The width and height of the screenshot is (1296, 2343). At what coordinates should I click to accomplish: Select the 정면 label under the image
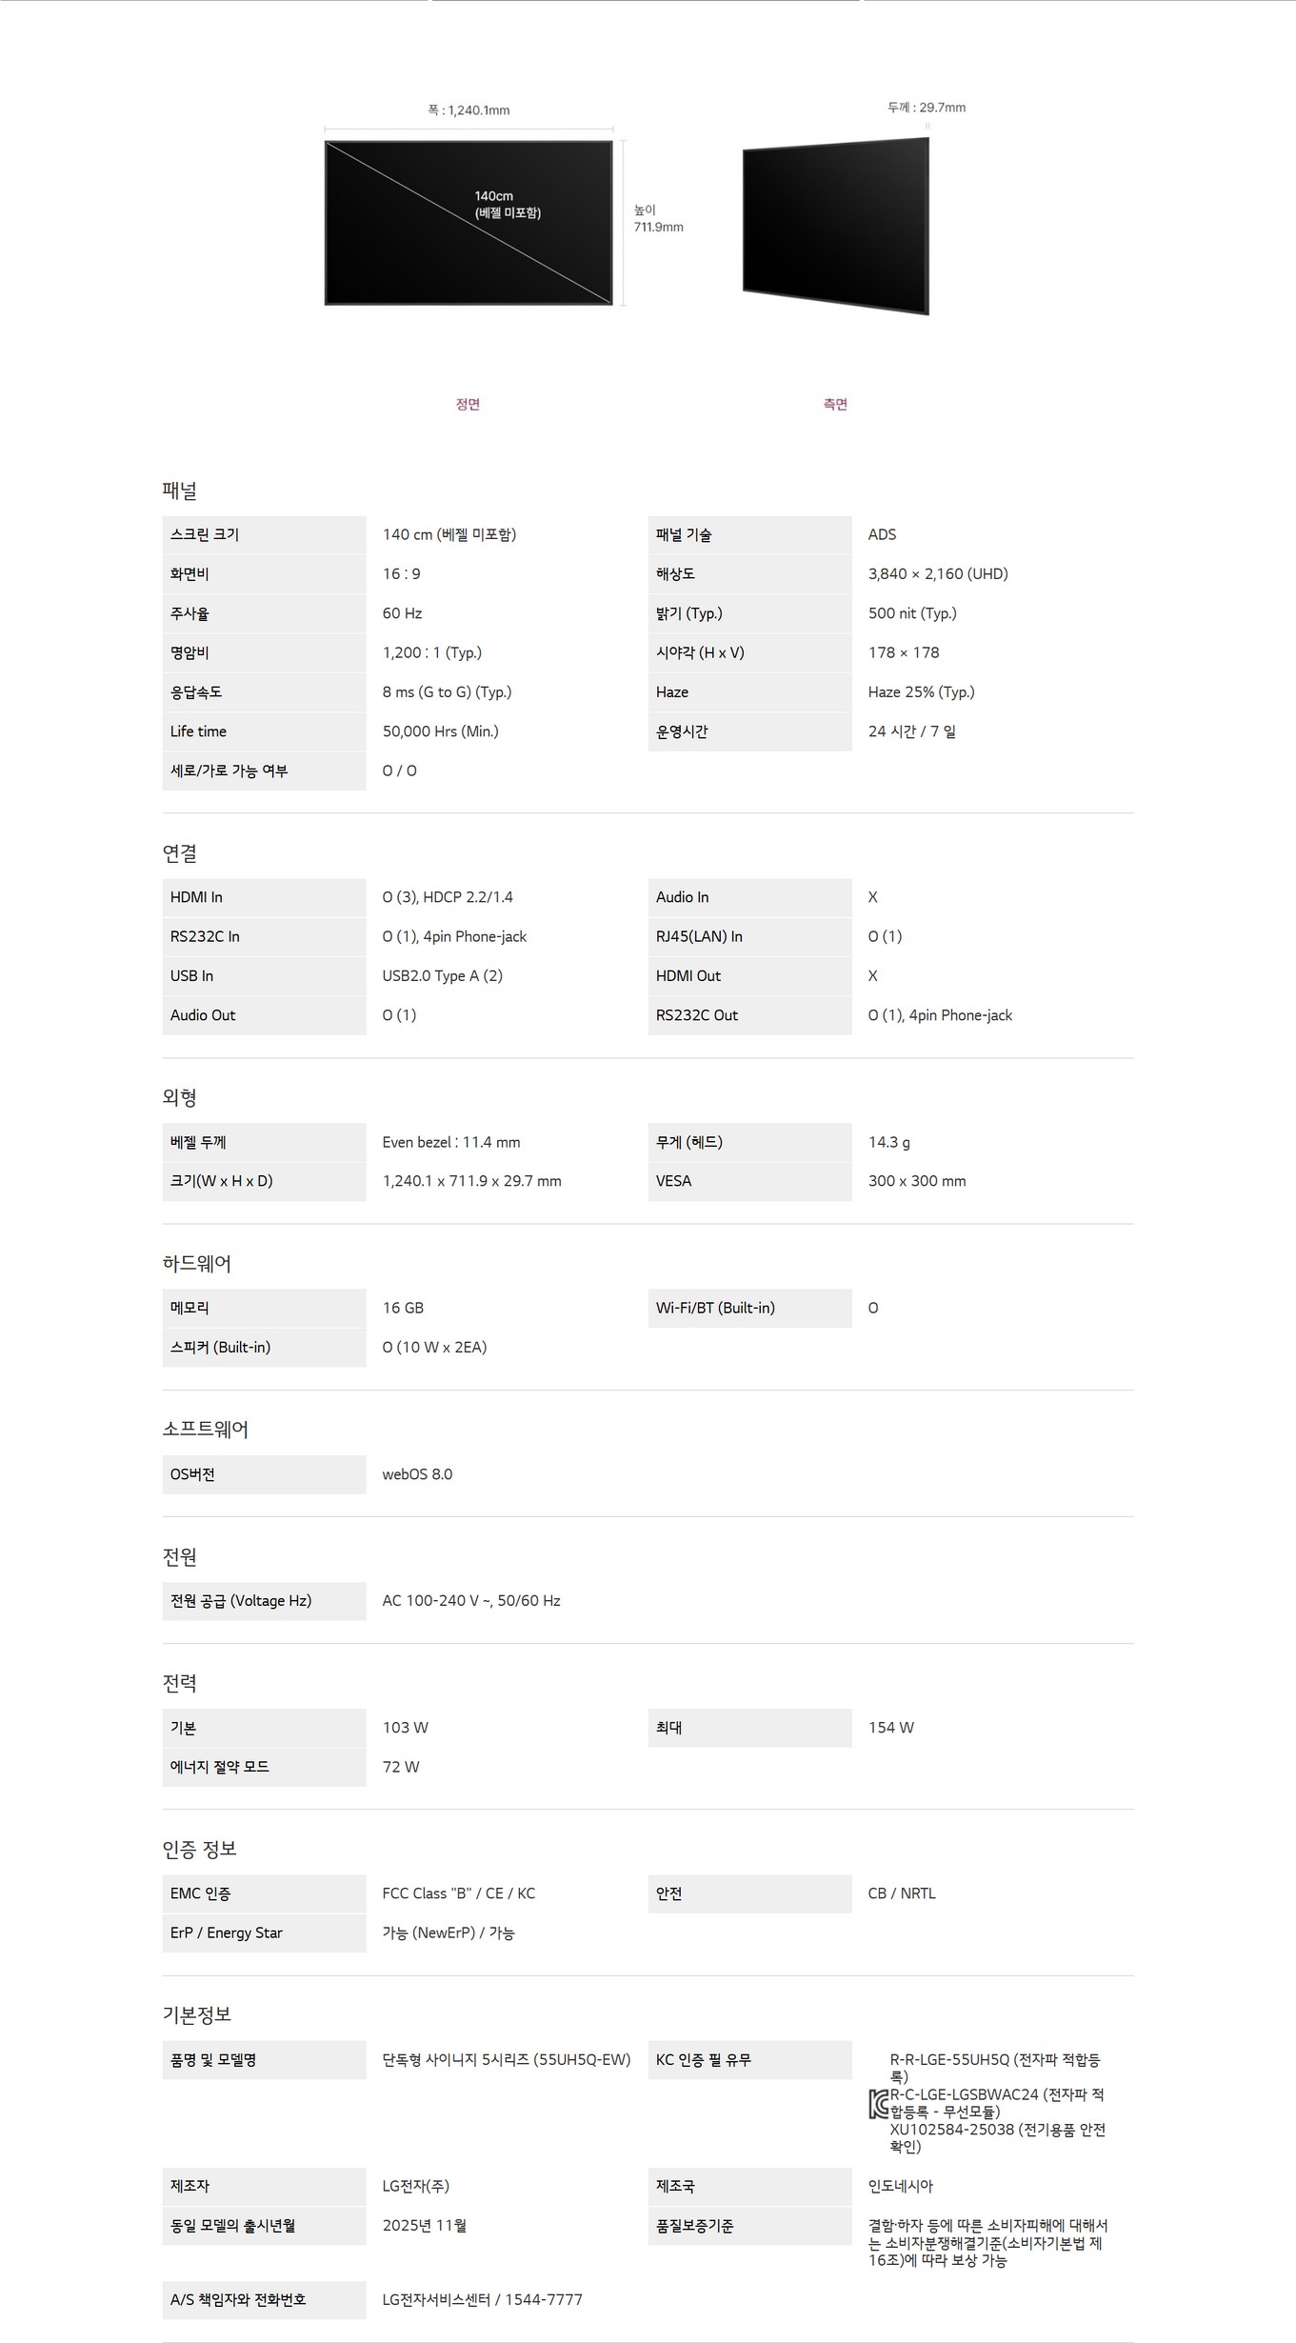[x=468, y=405]
